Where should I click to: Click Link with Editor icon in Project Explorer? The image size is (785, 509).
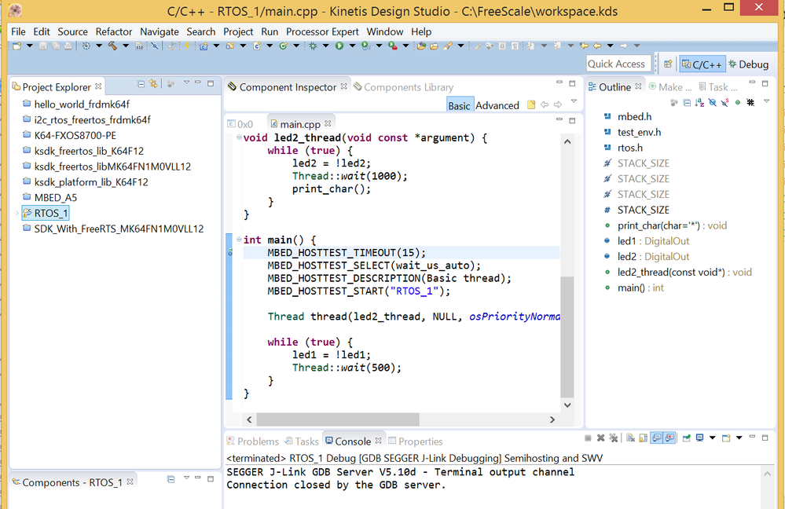click(x=153, y=84)
